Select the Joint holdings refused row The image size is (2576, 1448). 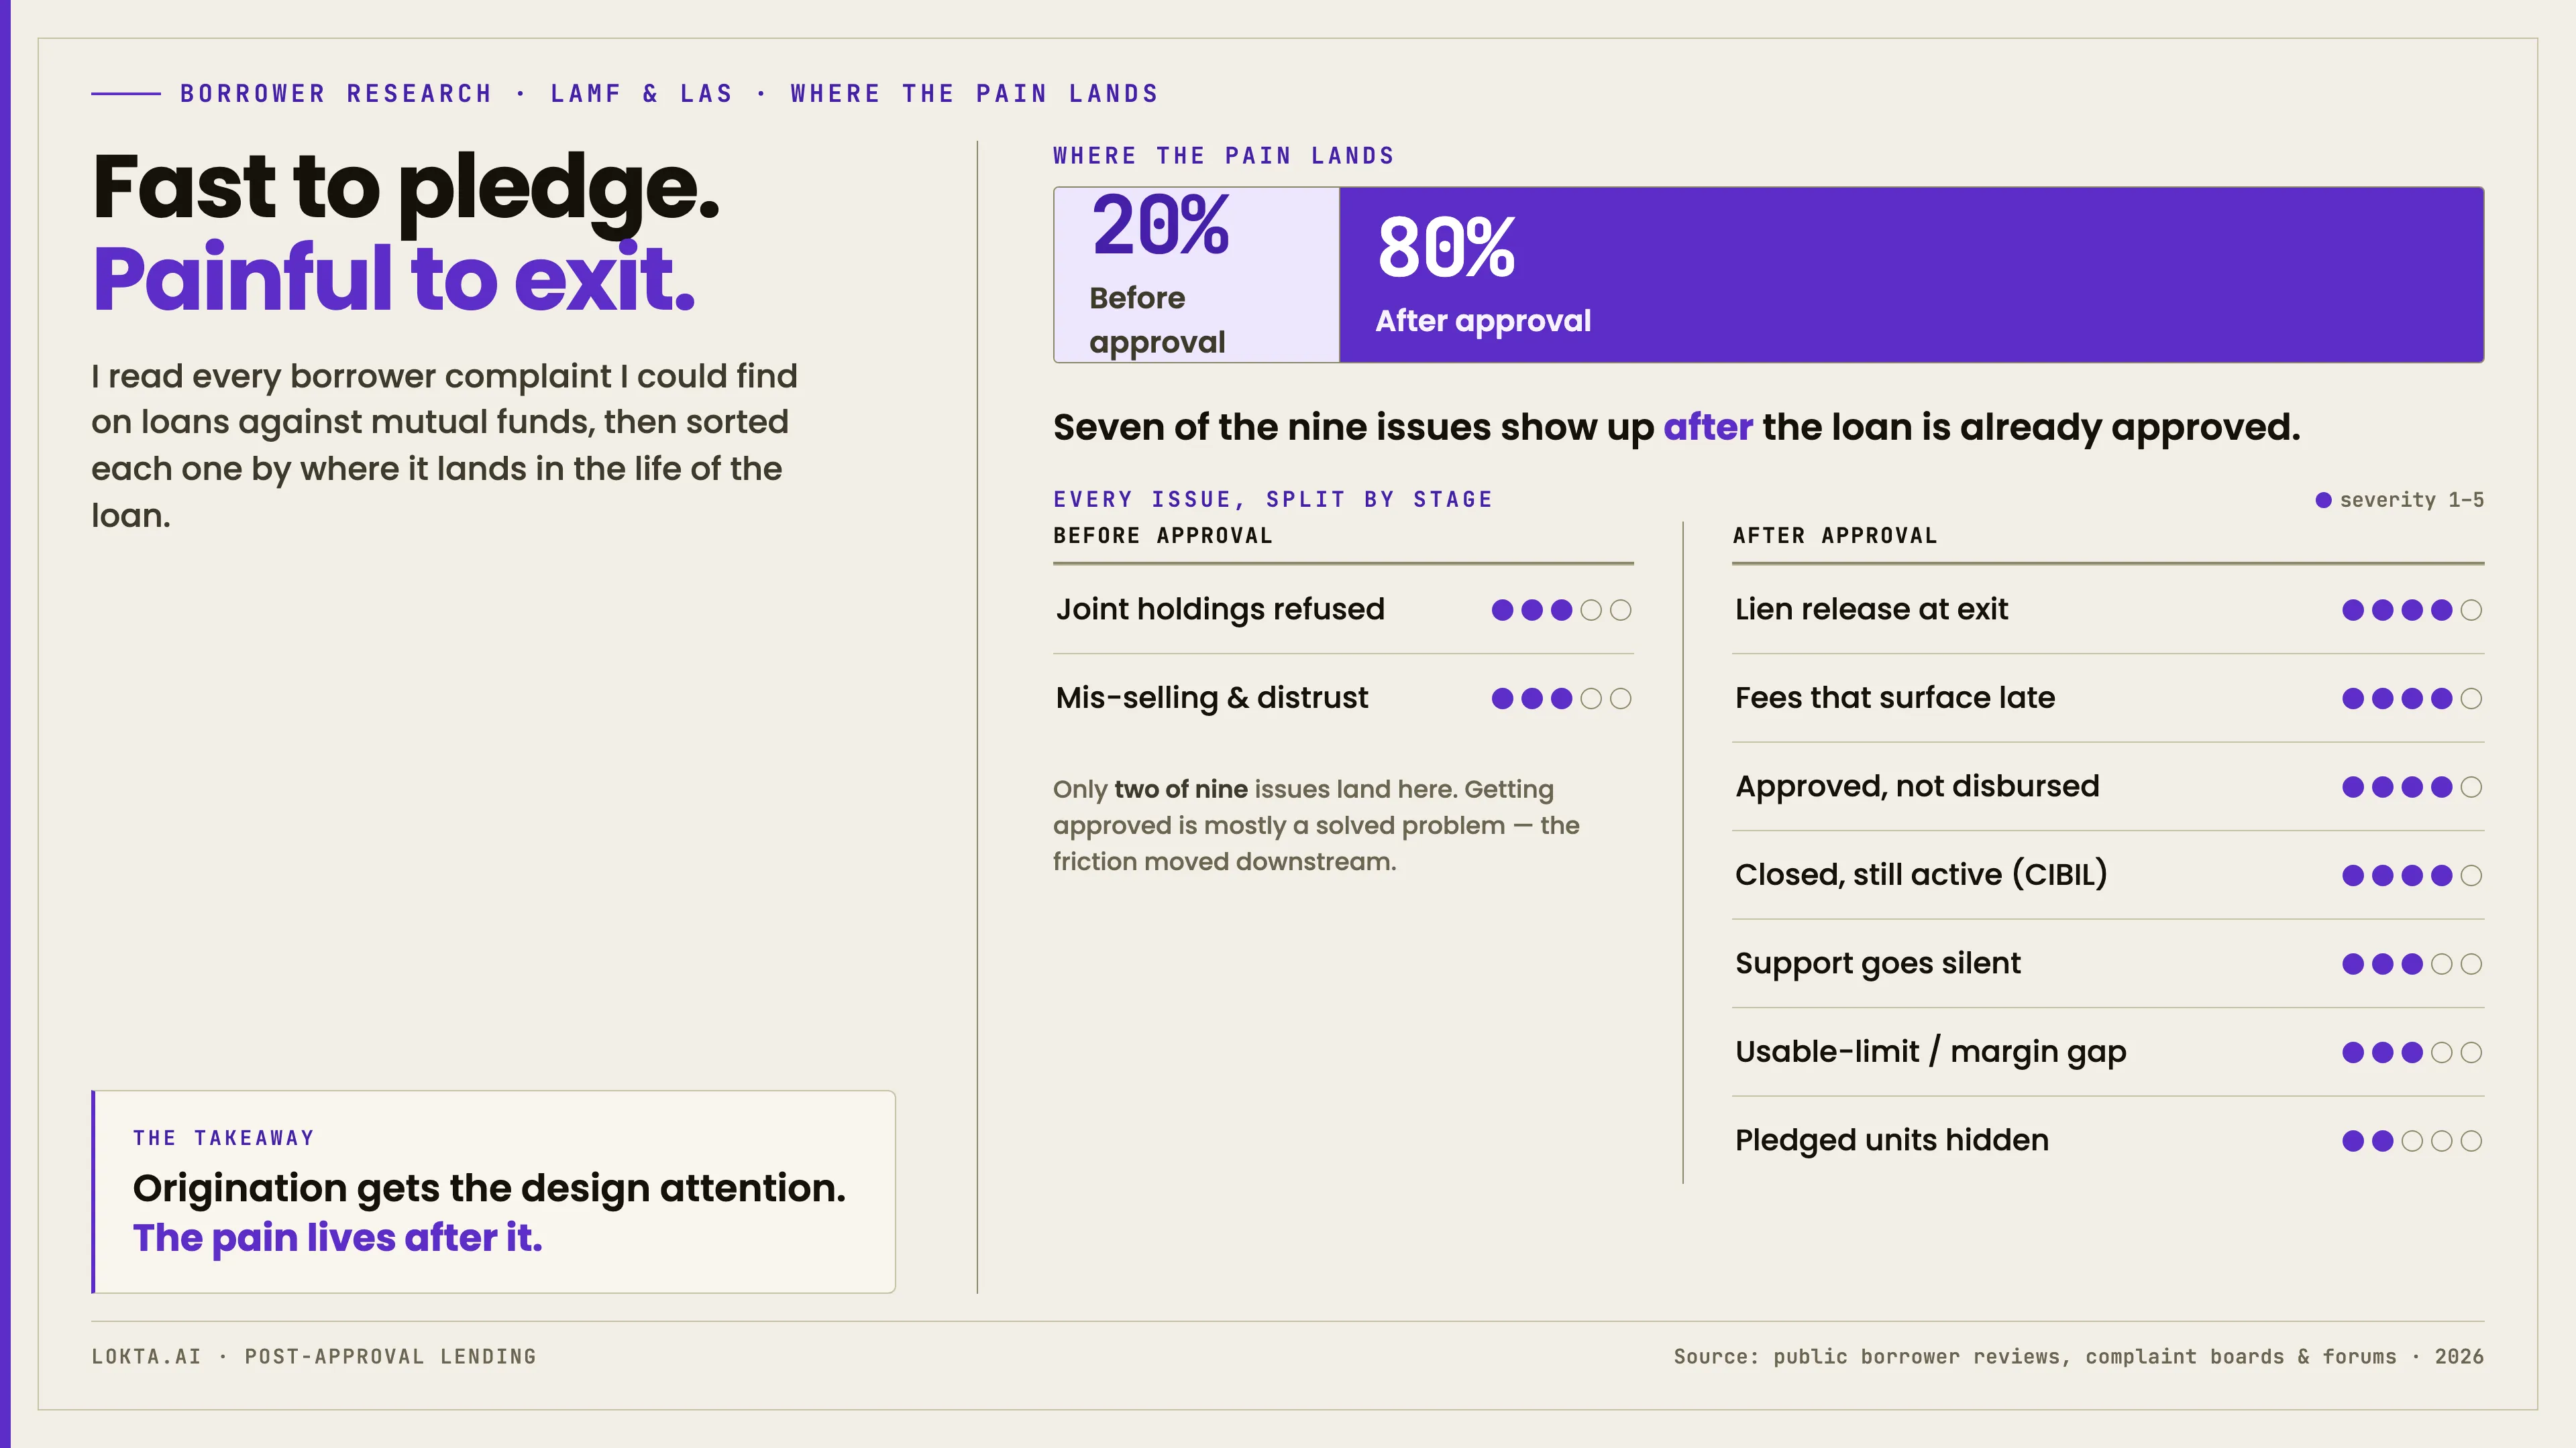(1343, 609)
